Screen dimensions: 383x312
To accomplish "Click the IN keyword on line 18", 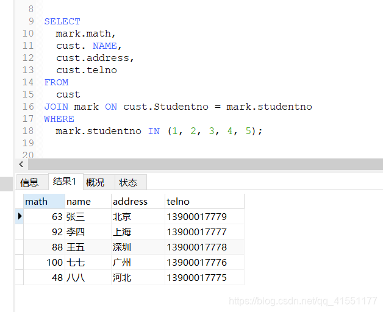I will [154, 131].
